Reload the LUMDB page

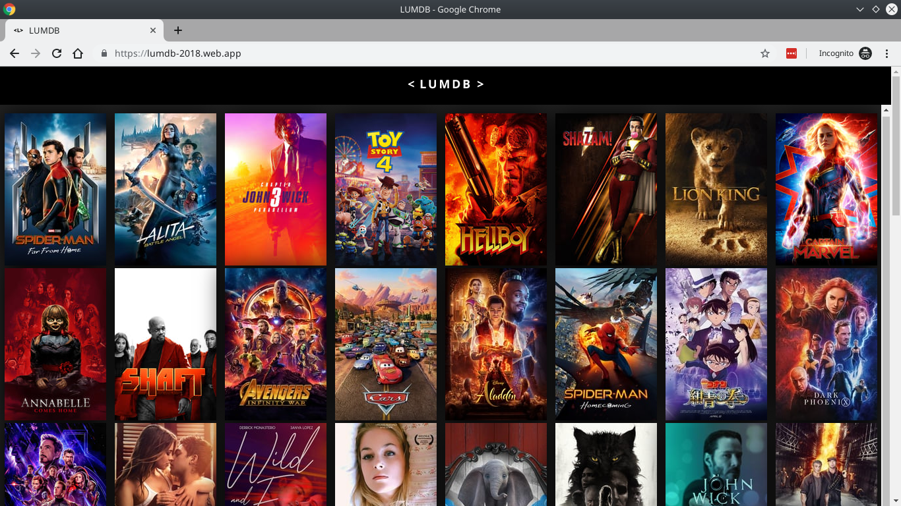[x=57, y=53]
